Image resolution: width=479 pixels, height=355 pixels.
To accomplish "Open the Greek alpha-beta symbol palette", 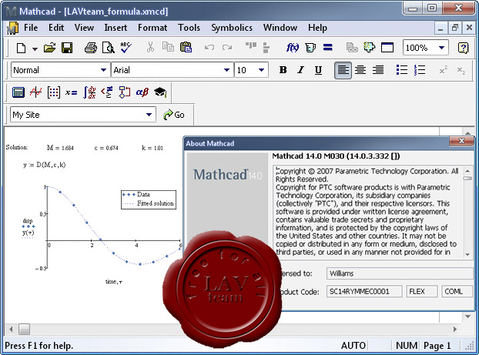I will [142, 92].
